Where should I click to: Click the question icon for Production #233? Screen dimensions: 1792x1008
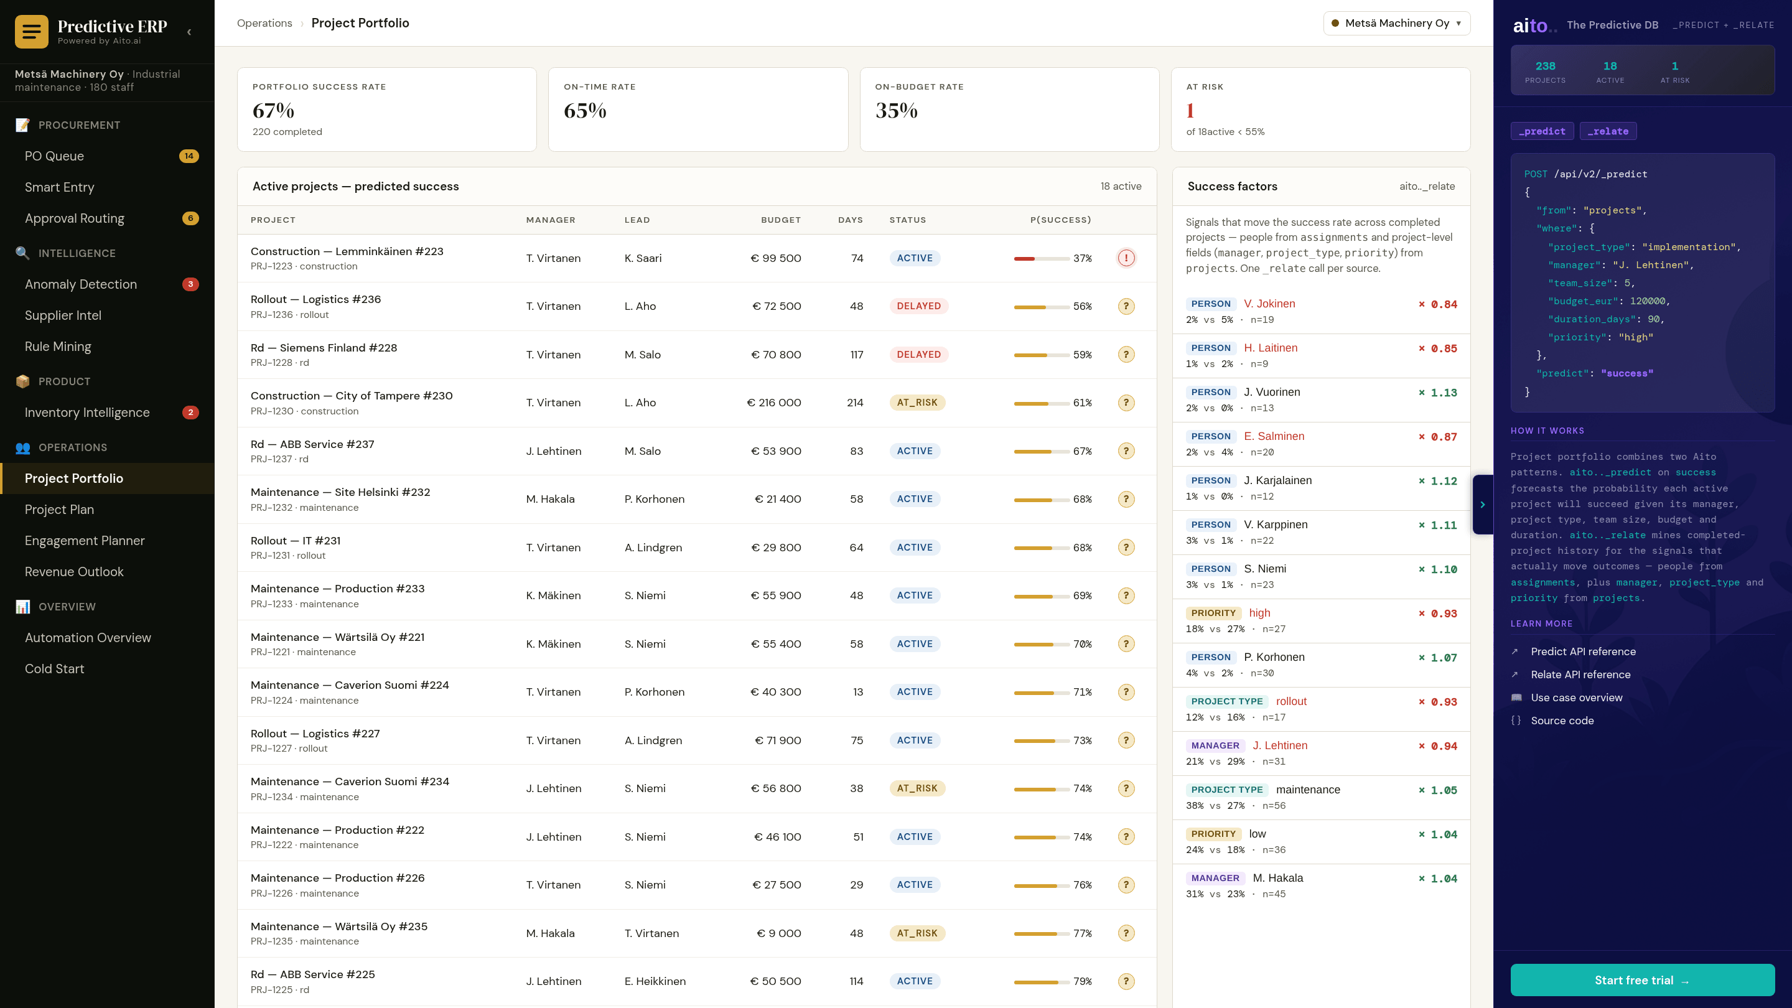click(1126, 595)
